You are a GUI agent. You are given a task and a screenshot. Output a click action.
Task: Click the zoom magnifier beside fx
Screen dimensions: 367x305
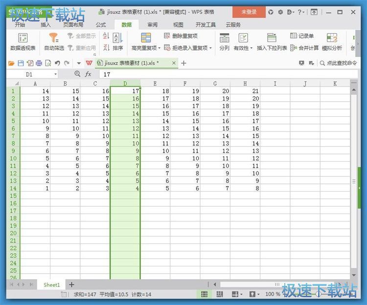[77, 74]
